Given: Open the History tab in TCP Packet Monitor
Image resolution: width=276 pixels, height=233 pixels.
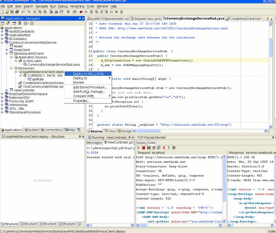Looking at the screenshot, I should (x=141, y=143).
